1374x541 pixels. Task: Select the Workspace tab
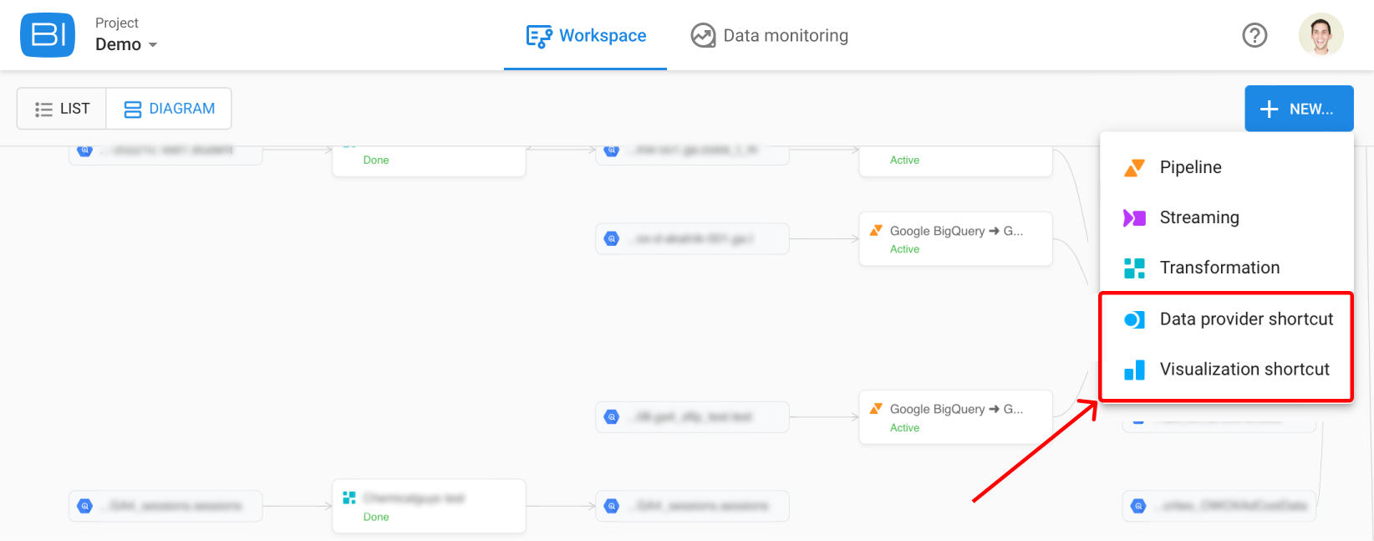(586, 36)
